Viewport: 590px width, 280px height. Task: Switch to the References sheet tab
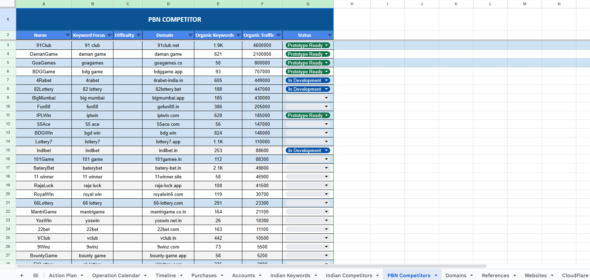pyautogui.click(x=495, y=275)
